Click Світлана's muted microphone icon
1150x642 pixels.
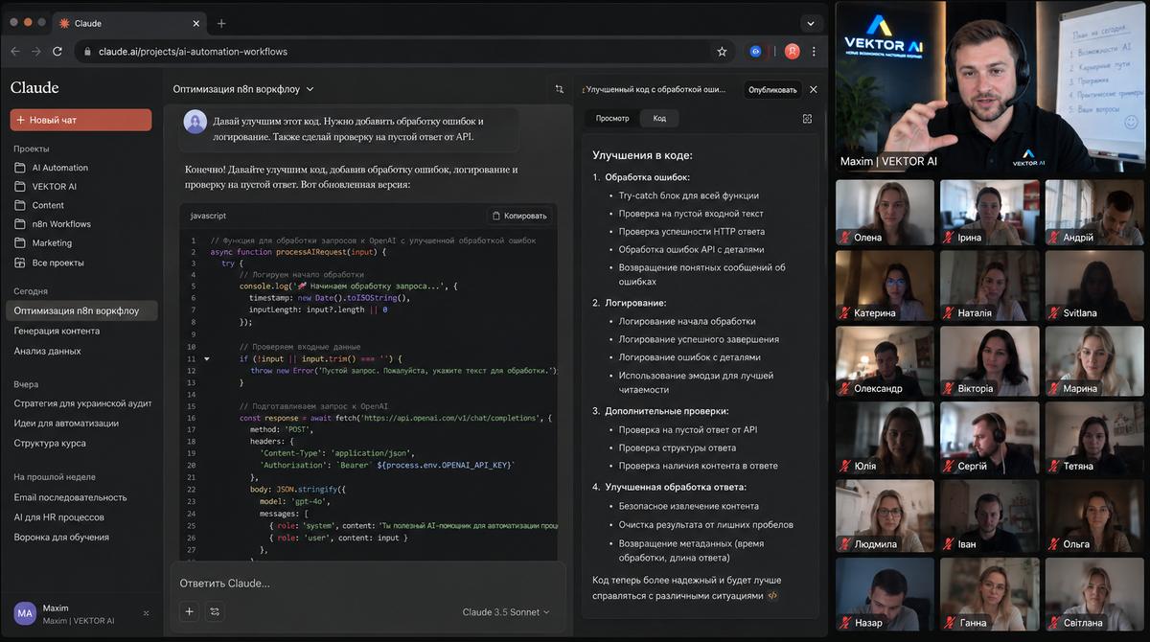(1054, 622)
